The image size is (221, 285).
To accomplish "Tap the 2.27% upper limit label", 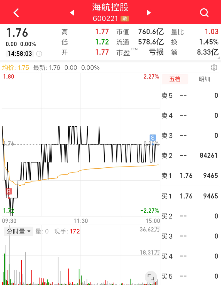I will click(151, 77).
